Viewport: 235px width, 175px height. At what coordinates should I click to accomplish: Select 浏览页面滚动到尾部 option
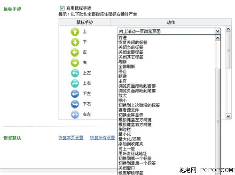(x=137, y=91)
